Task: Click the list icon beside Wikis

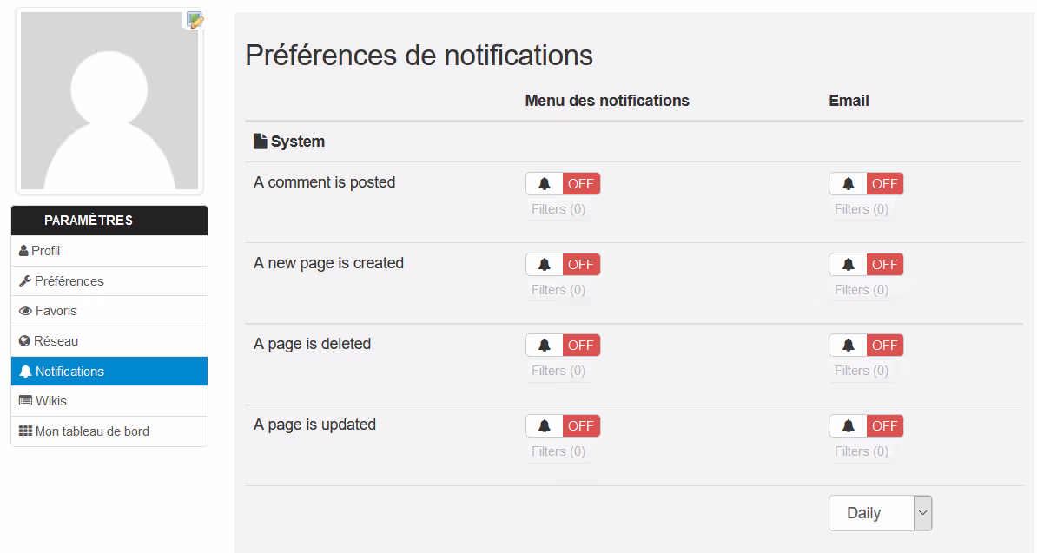Action: [x=25, y=401]
